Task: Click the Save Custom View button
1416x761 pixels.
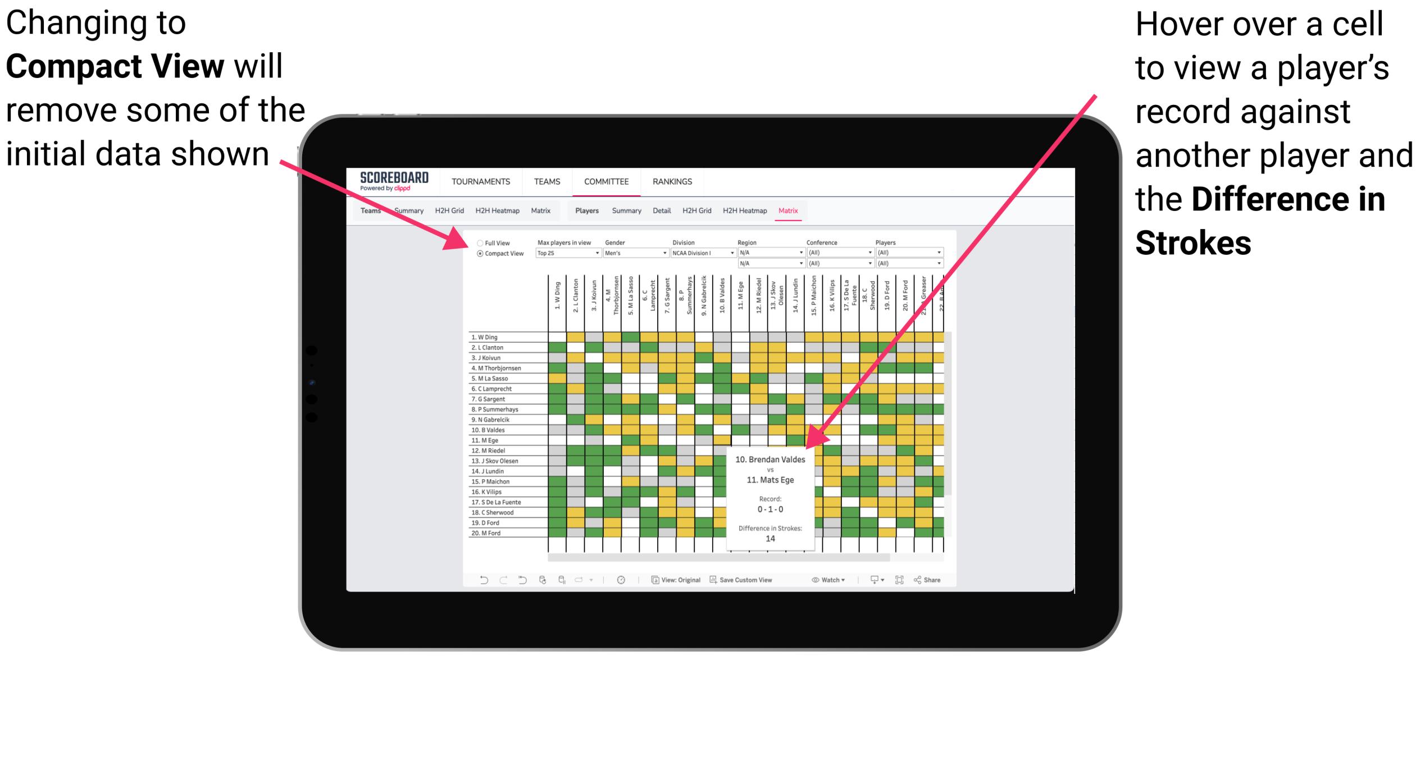Action: (750, 579)
